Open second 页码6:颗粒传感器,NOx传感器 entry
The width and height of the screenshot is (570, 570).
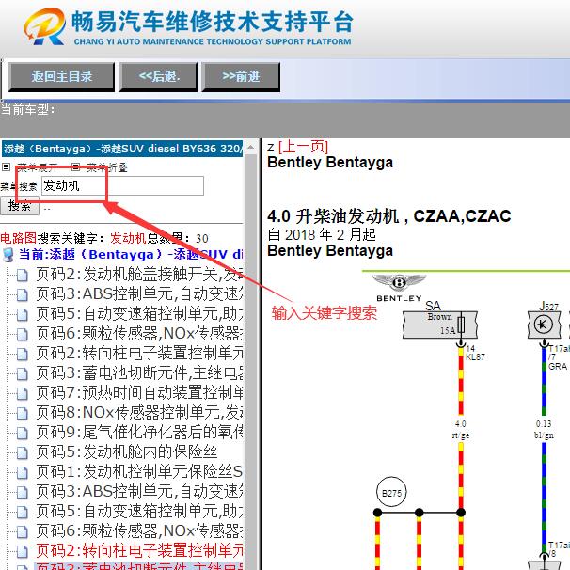(x=139, y=530)
